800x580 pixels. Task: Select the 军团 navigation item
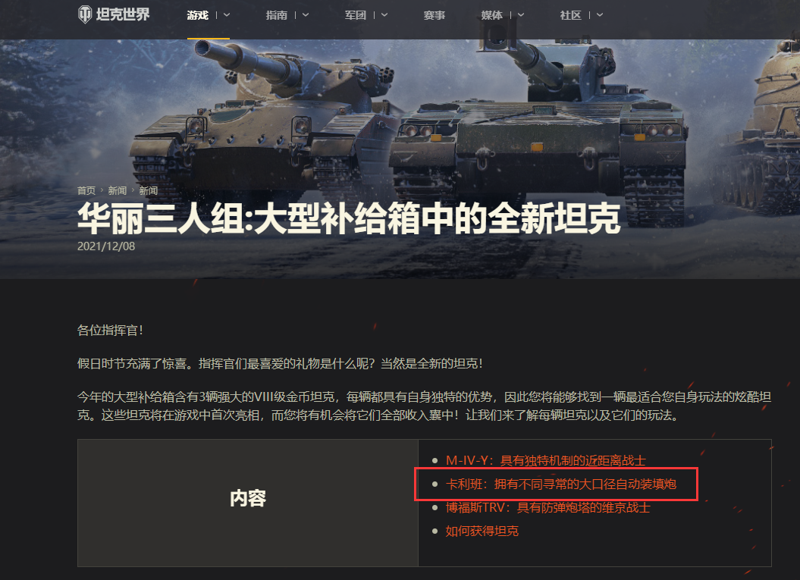[x=356, y=15]
